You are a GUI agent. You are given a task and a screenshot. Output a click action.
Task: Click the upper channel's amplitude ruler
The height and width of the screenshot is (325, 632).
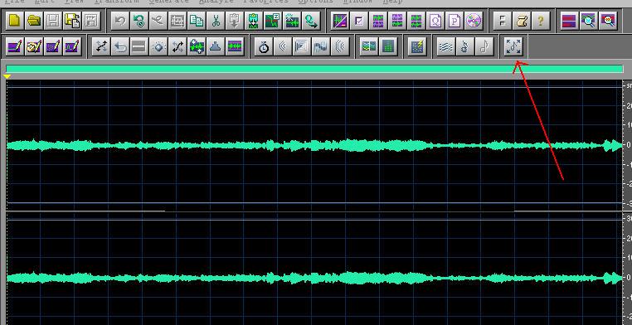click(x=628, y=145)
